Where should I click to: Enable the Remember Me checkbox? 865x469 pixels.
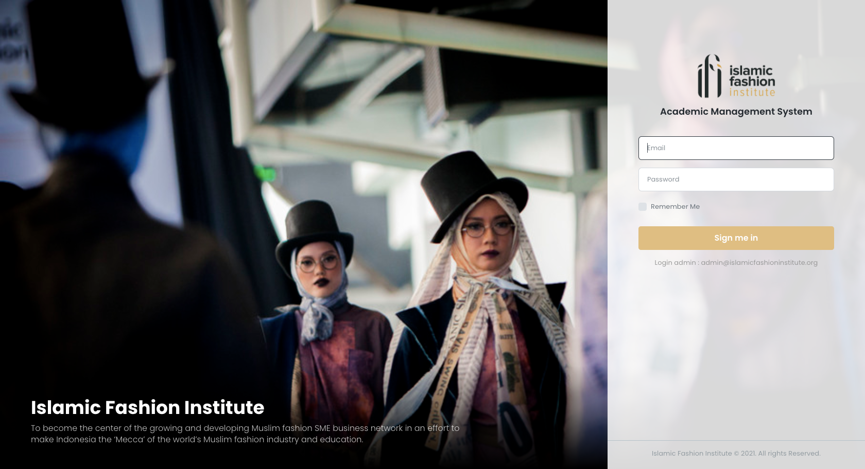pos(643,207)
